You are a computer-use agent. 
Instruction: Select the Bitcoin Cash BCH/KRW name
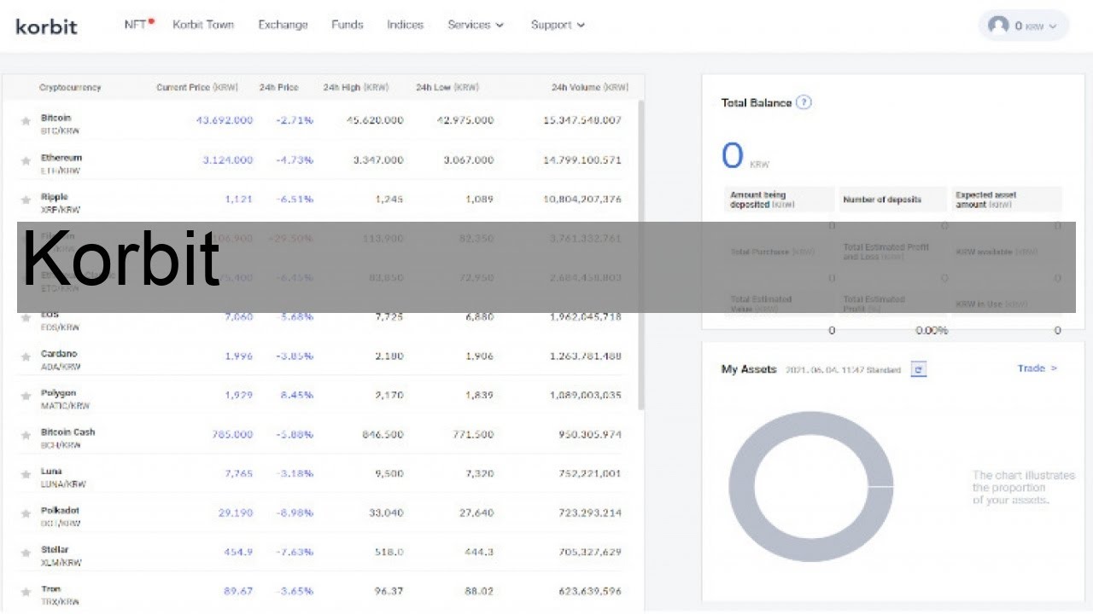coord(68,438)
